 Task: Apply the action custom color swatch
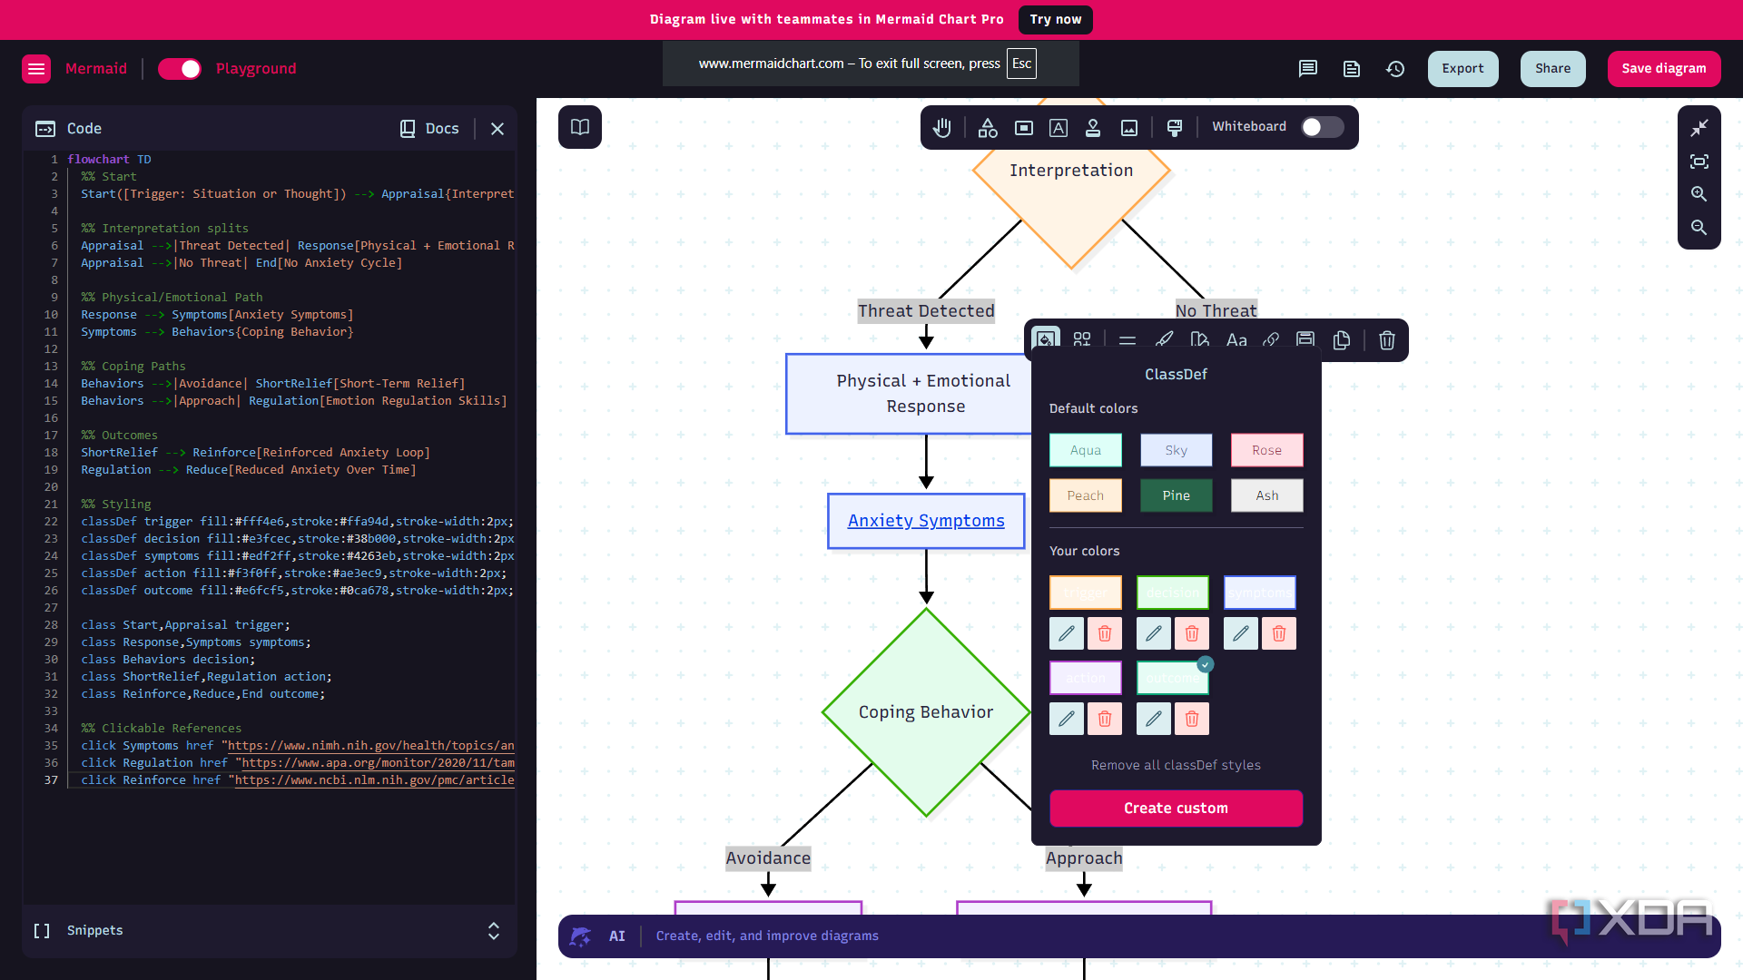(x=1086, y=678)
